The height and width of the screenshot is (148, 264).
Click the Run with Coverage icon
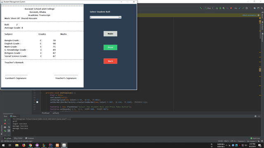(x=224, y=8)
